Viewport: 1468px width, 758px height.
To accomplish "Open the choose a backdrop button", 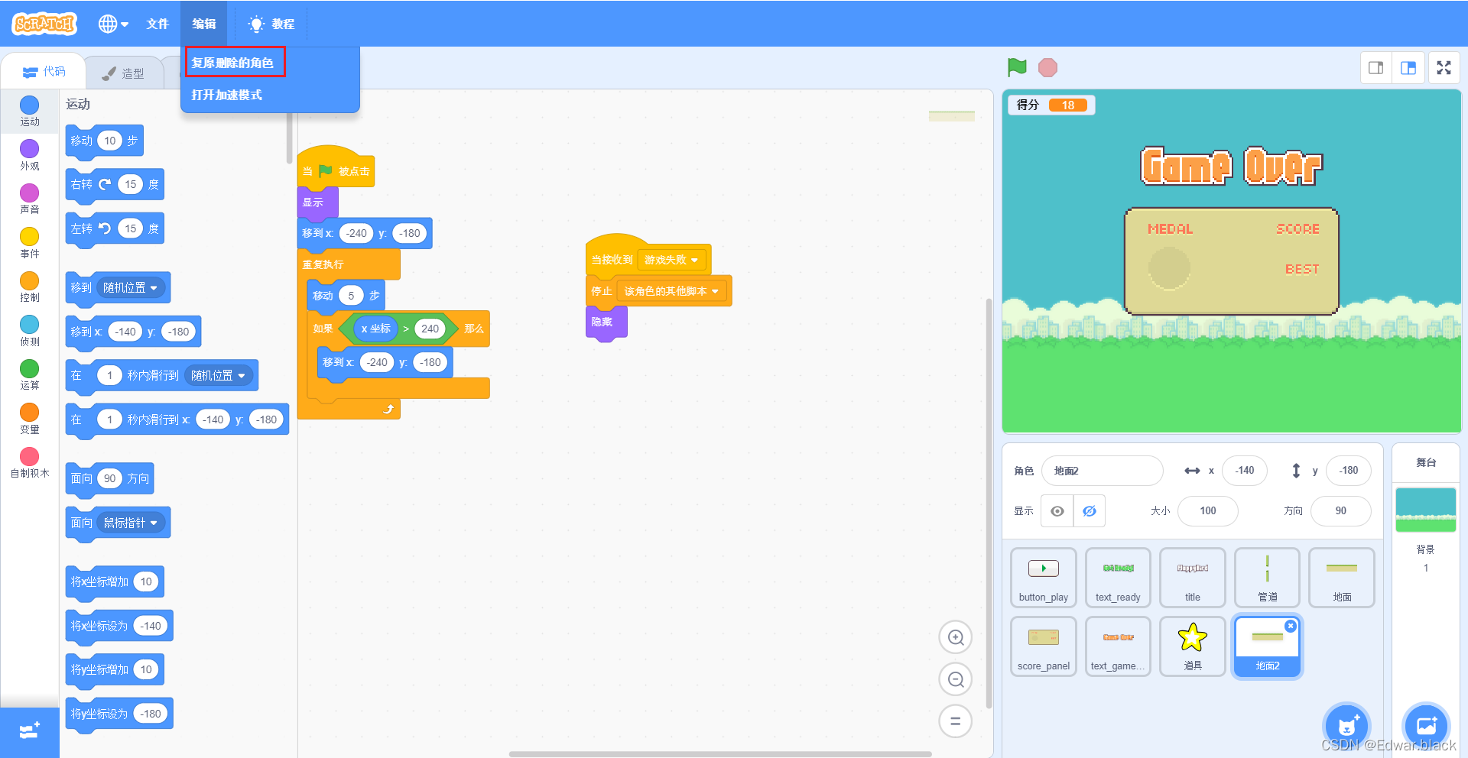I will 1427,727.
